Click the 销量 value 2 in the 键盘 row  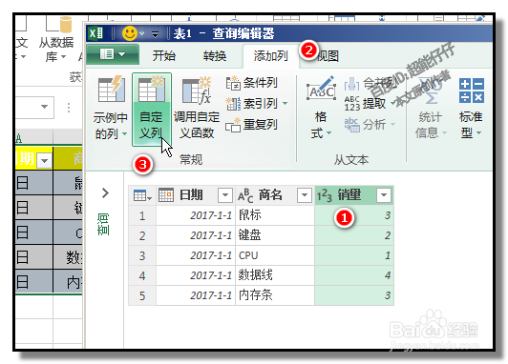click(x=354, y=235)
